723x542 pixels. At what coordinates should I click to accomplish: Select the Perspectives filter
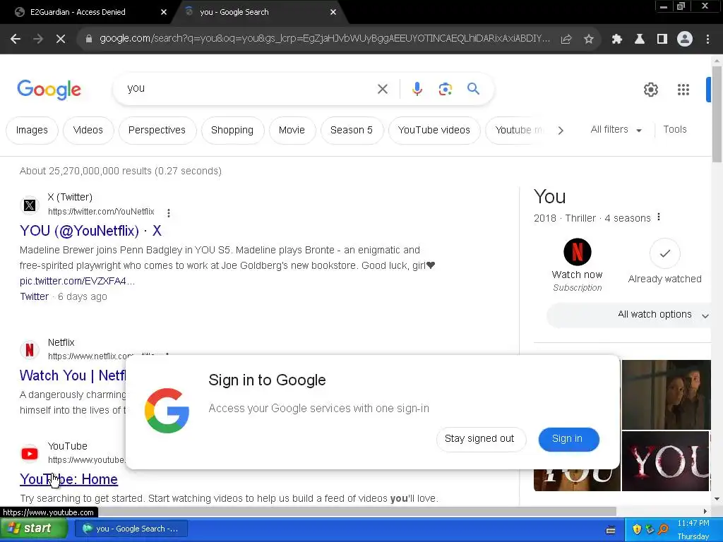tap(157, 131)
